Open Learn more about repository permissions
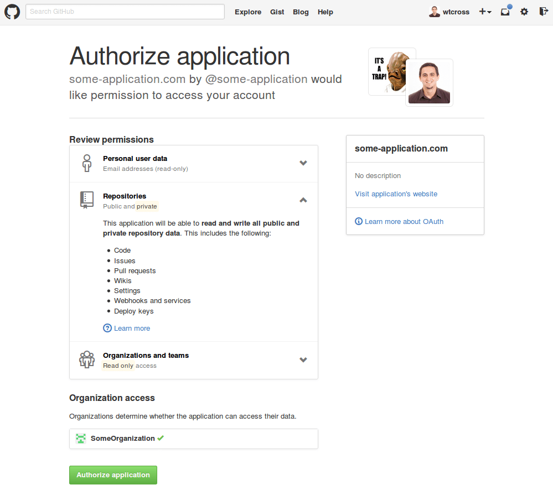This screenshot has height=490, width=553. (132, 329)
